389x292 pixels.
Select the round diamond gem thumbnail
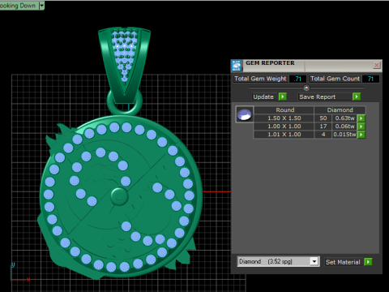(x=245, y=114)
